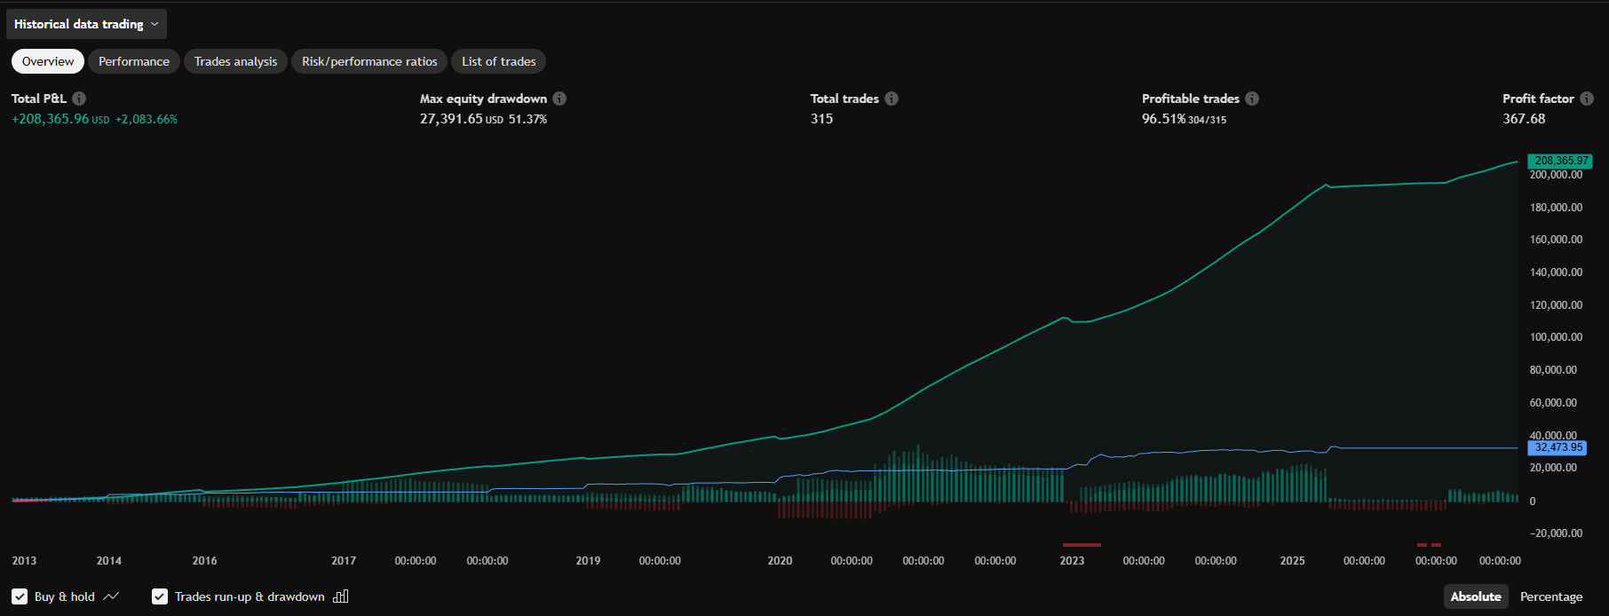Screen dimensions: 1609x616
Task: Open the Historical data trading dropdown
Action: 79,24
